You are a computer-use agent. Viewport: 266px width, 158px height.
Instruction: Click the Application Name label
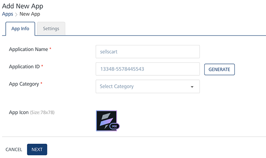coord(28,49)
